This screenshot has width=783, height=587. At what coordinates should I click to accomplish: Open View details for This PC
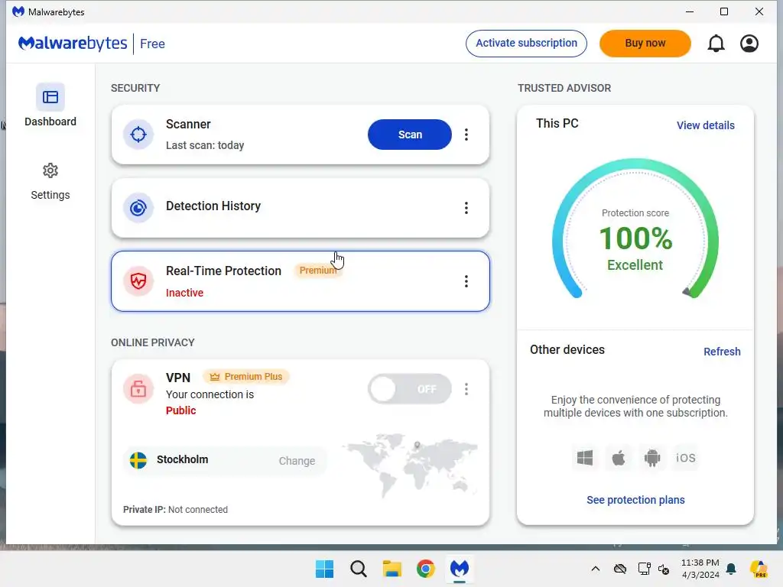click(x=705, y=125)
